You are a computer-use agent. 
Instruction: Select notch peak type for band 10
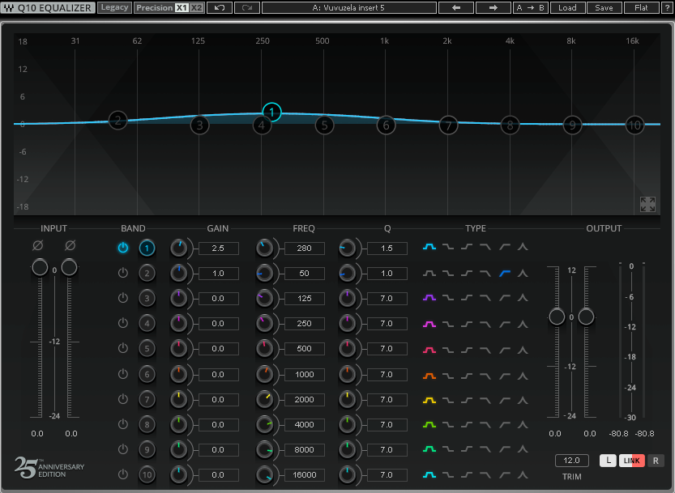523,475
